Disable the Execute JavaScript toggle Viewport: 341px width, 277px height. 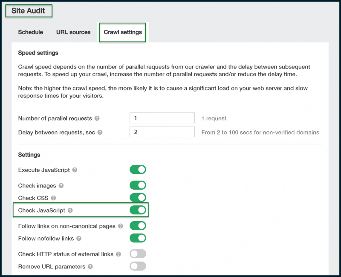[138, 170]
